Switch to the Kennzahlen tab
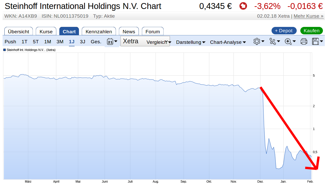 (x=99, y=32)
